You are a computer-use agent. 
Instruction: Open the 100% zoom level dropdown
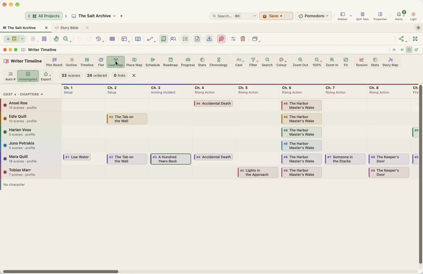coord(317,62)
